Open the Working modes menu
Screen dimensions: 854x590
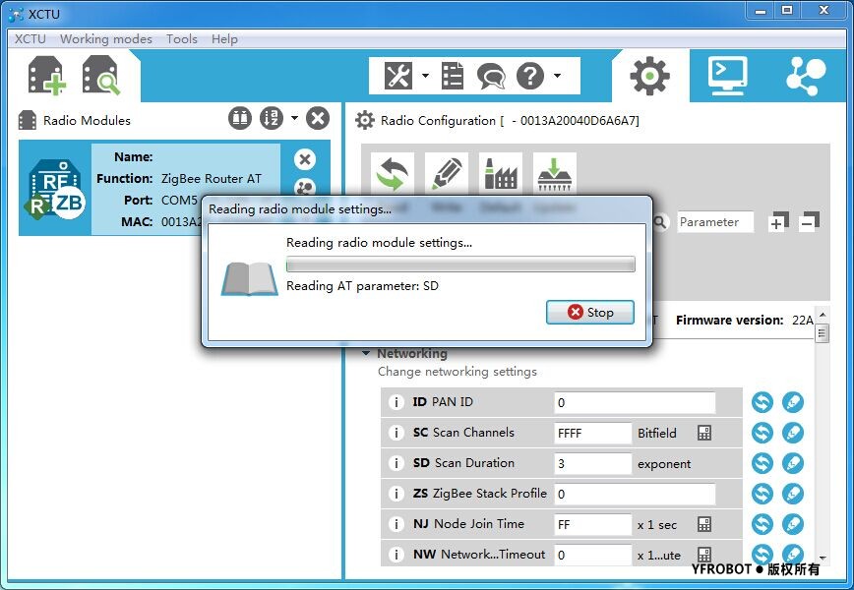[106, 38]
